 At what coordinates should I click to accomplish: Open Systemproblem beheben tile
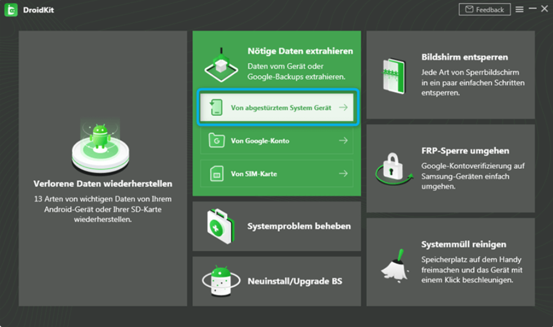point(277,226)
